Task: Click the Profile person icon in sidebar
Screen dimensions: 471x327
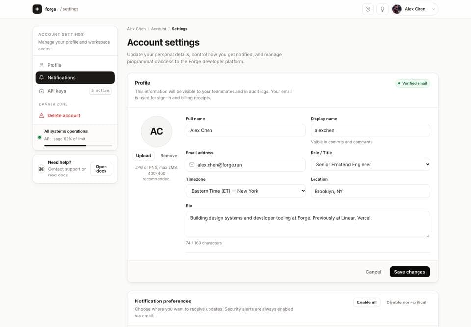Action: click(41, 65)
